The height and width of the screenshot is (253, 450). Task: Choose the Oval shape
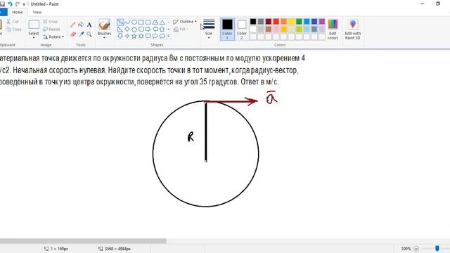134,22
